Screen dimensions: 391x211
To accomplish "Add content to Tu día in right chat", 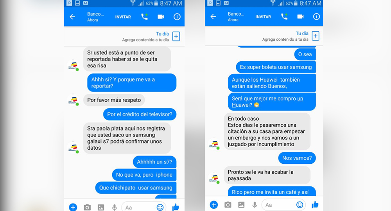I will [316, 36].
